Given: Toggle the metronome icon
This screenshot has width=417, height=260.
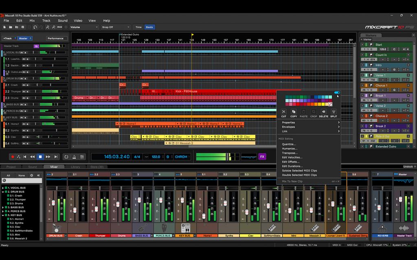Looking at the screenshot, I should [74, 157].
